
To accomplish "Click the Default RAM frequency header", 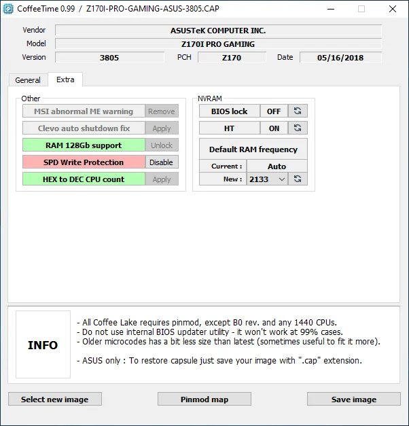I will coord(253,149).
